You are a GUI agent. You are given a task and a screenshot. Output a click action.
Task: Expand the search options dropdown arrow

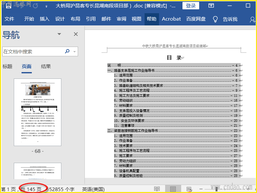75,51
